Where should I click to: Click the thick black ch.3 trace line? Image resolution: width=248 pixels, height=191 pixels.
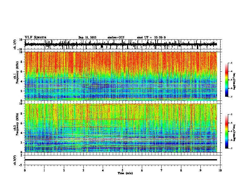pos(121,160)
